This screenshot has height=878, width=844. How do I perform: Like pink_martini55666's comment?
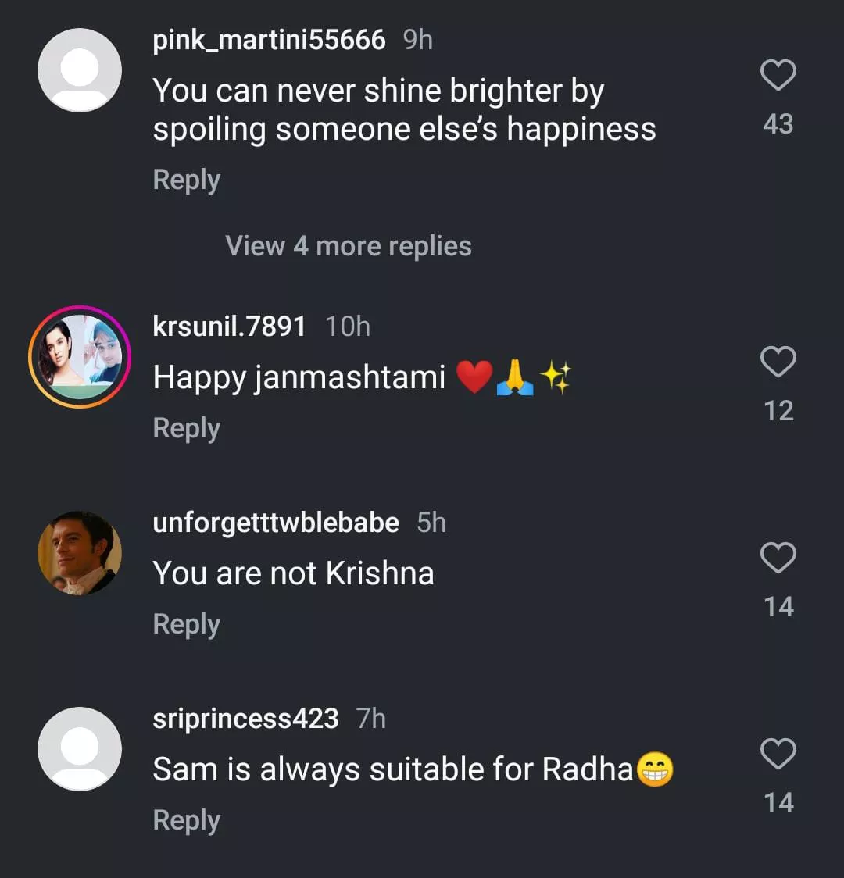tap(778, 76)
